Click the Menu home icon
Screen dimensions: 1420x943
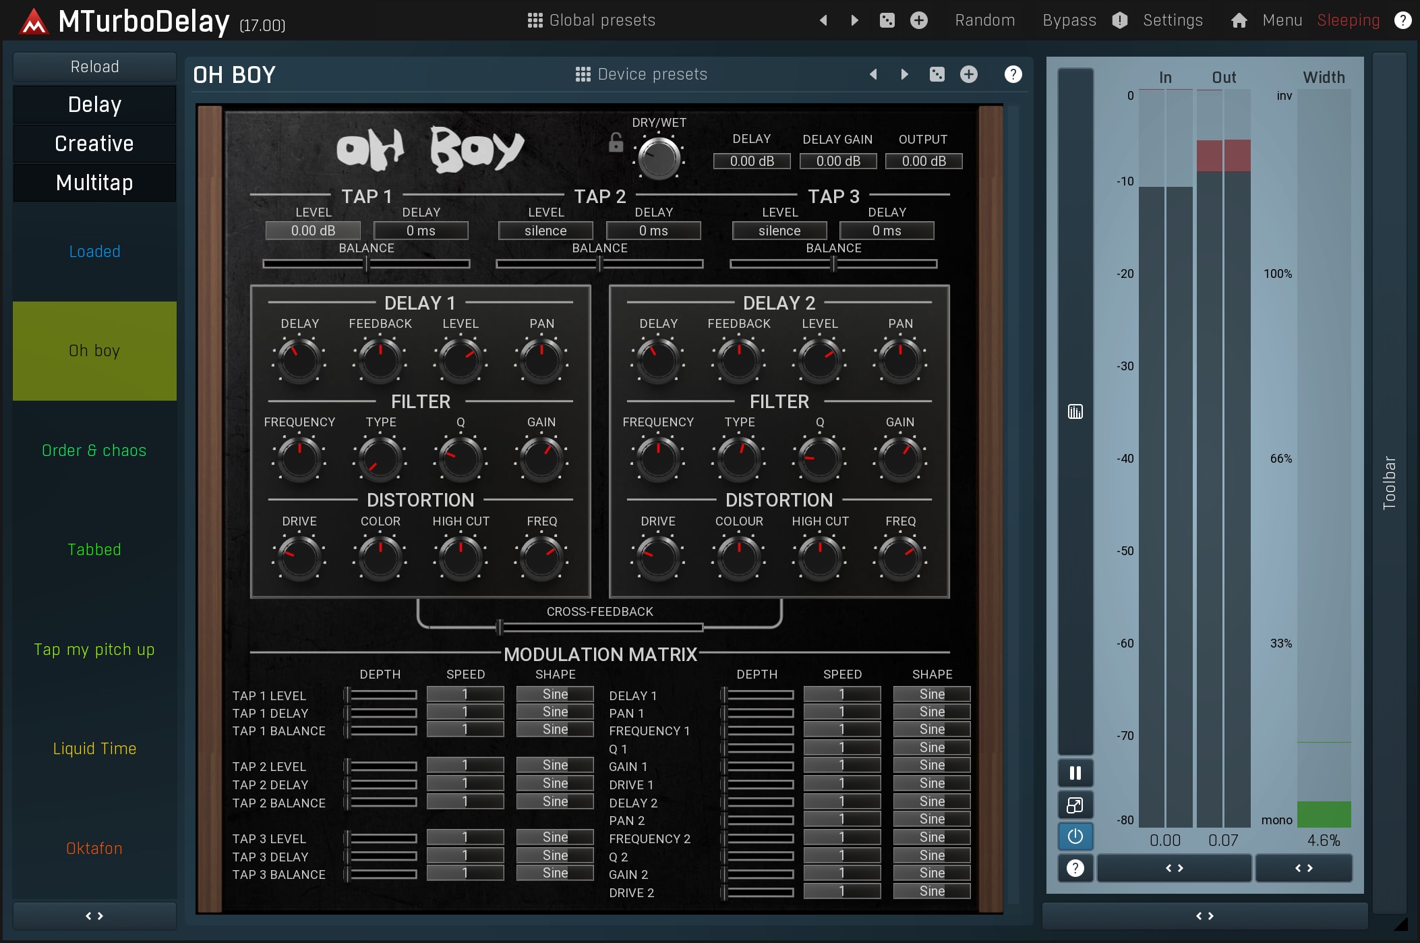point(1239,20)
